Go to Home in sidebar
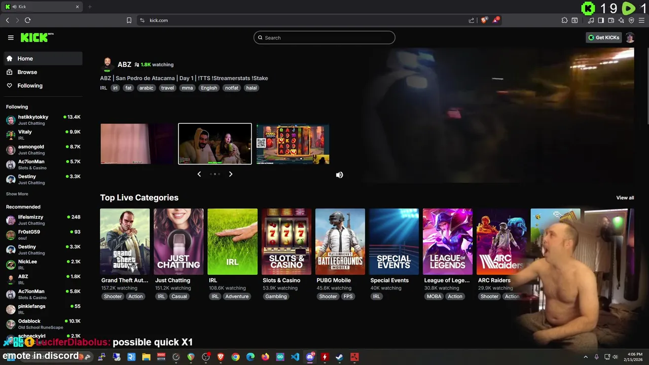The width and height of the screenshot is (649, 365). [43, 58]
